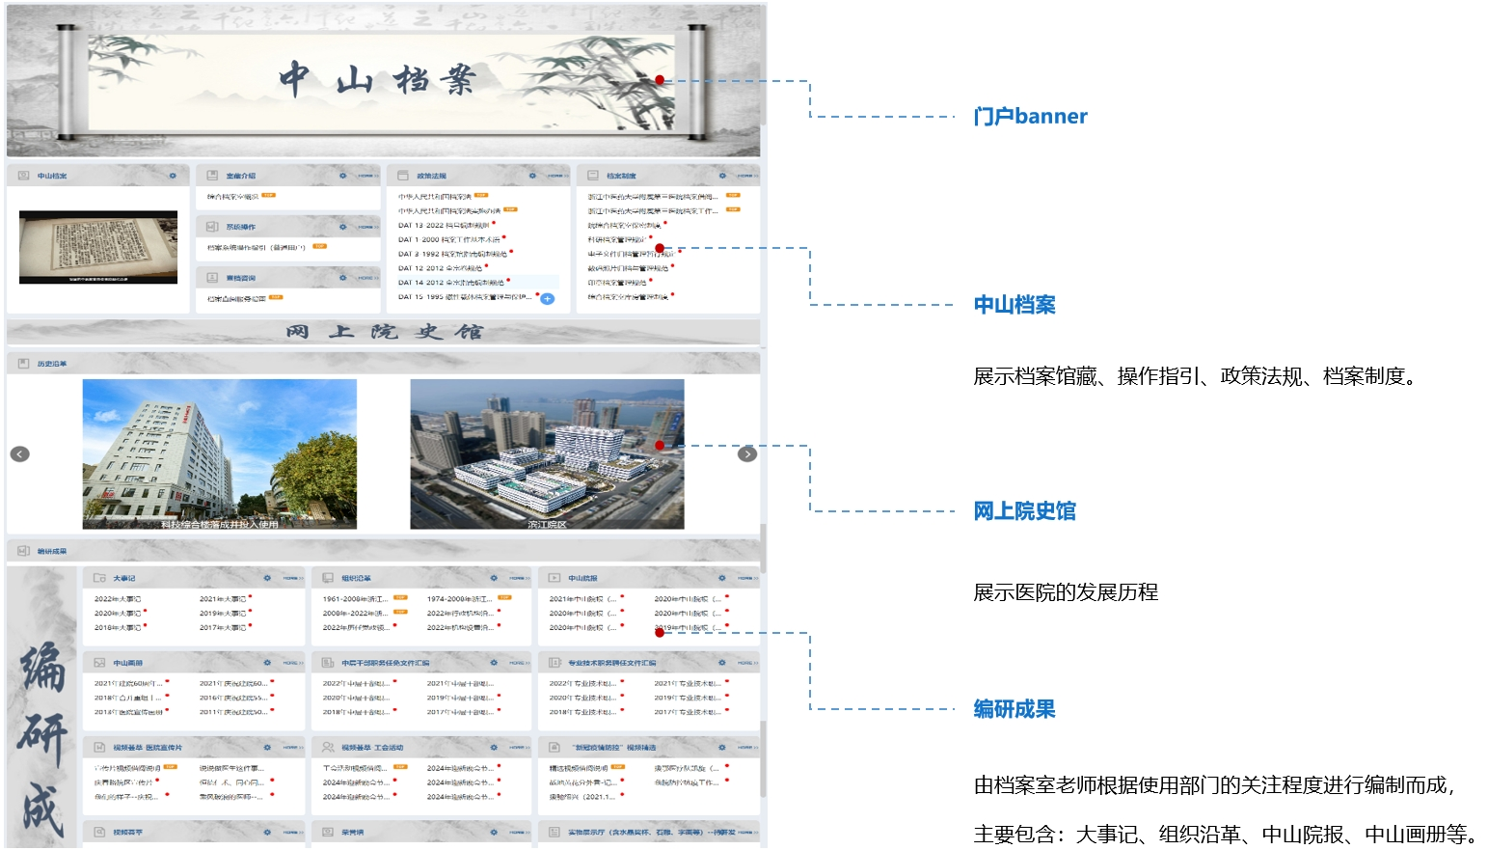The image size is (1488, 850).
Task: Show previous slide with carousel left arrow
Action: pyautogui.click(x=19, y=454)
